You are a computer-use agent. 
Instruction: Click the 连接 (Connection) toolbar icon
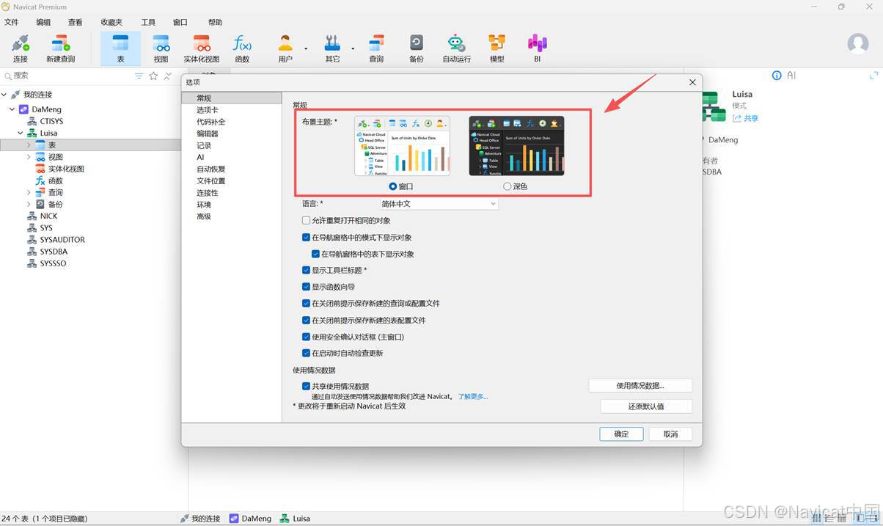tap(21, 48)
